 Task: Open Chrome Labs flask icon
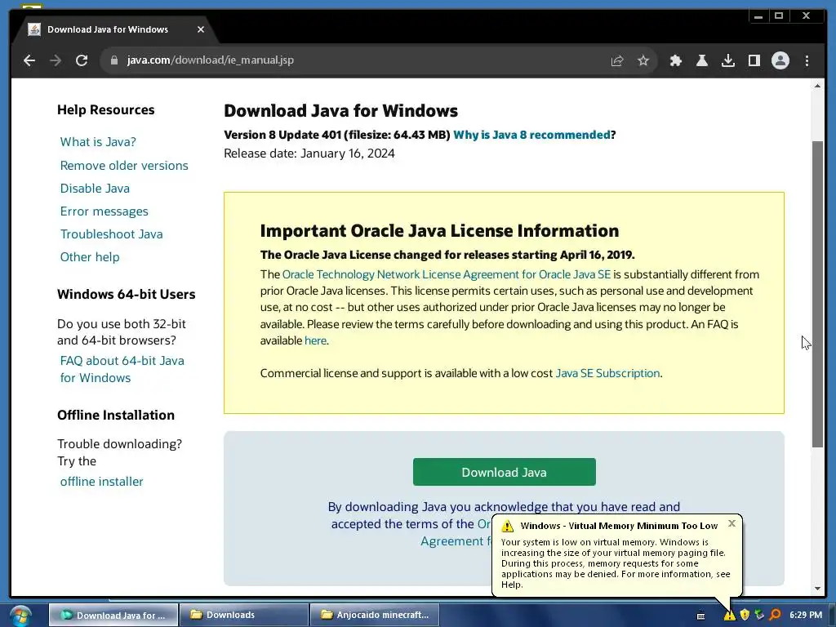[701, 60]
